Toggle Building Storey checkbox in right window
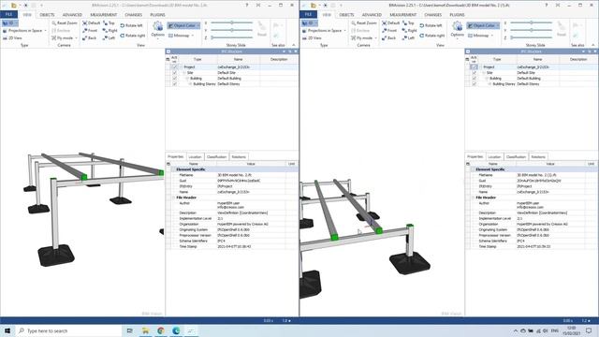The image size is (599, 337). pyautogui.click(x=475, y=83)
